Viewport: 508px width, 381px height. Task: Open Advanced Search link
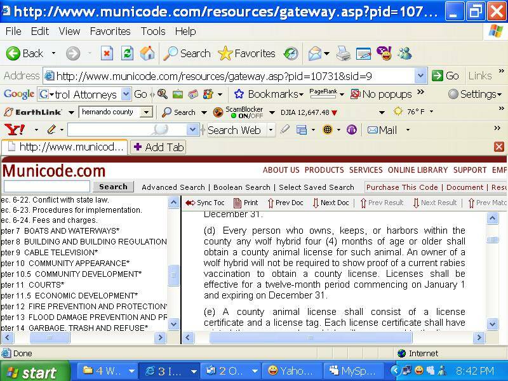click(x=173, y=187)
